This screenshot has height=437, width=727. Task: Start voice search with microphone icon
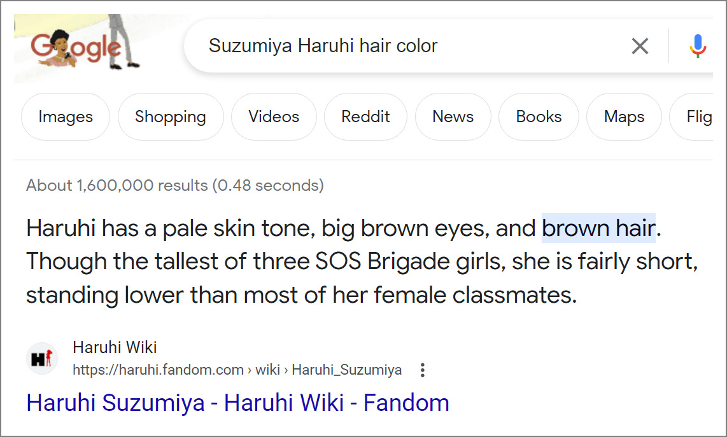click(x=698, y=46)
